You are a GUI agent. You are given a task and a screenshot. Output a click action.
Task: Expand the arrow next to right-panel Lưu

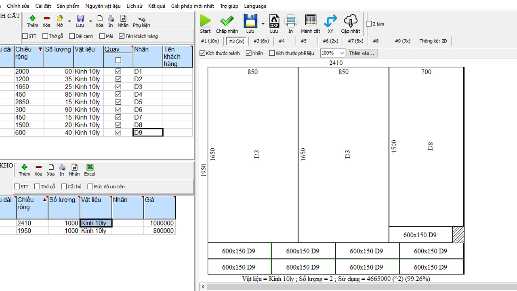click(x=263, y=24)
